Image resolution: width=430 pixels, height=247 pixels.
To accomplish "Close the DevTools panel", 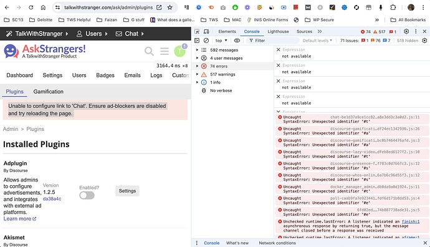I will [x=424, y=32].
